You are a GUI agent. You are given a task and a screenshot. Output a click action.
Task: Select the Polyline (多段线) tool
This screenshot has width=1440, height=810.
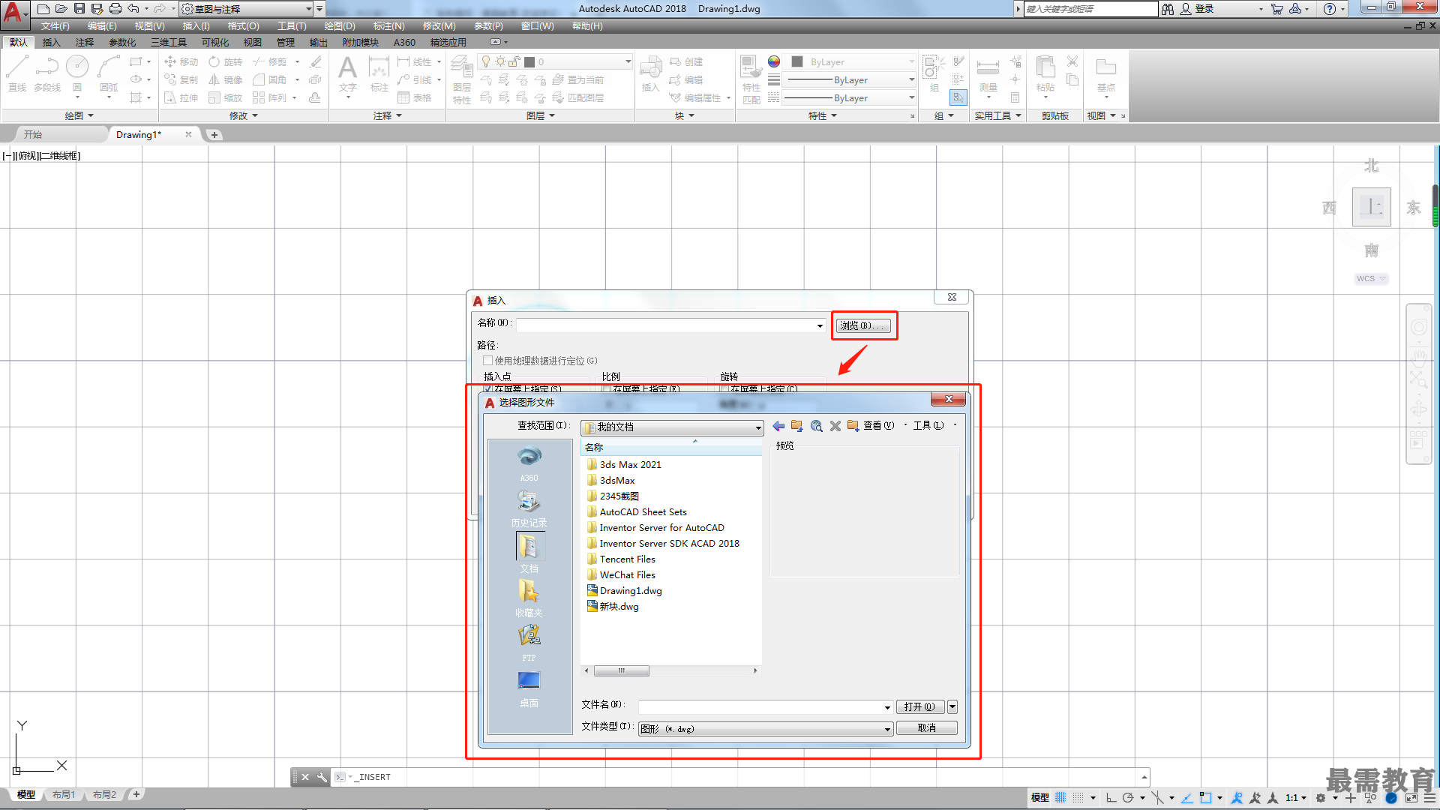tap(47, 73)
